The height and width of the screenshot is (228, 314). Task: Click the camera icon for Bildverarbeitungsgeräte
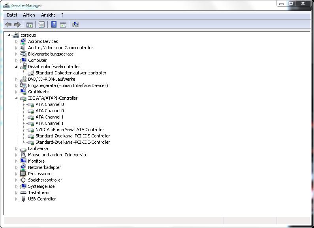(x=23, y=54)
